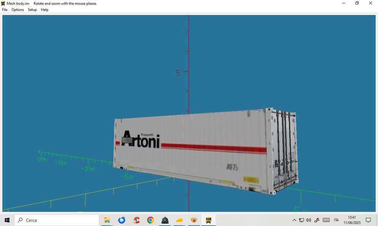Restore down the Mesh body.im window

357,3
